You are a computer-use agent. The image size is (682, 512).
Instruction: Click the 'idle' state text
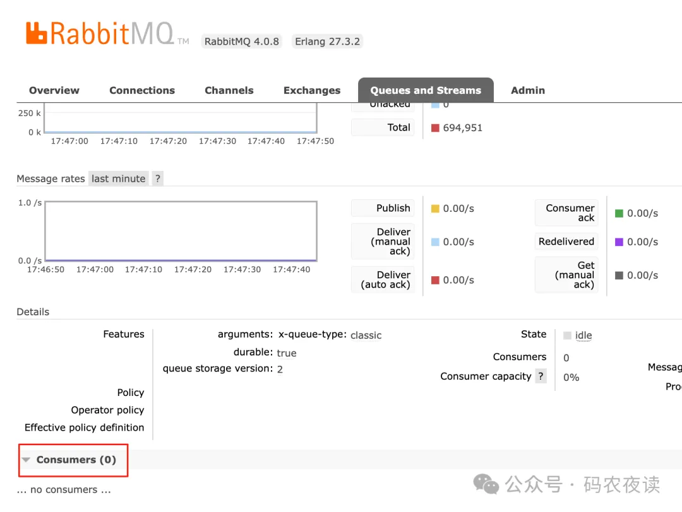tap(583, 335)
